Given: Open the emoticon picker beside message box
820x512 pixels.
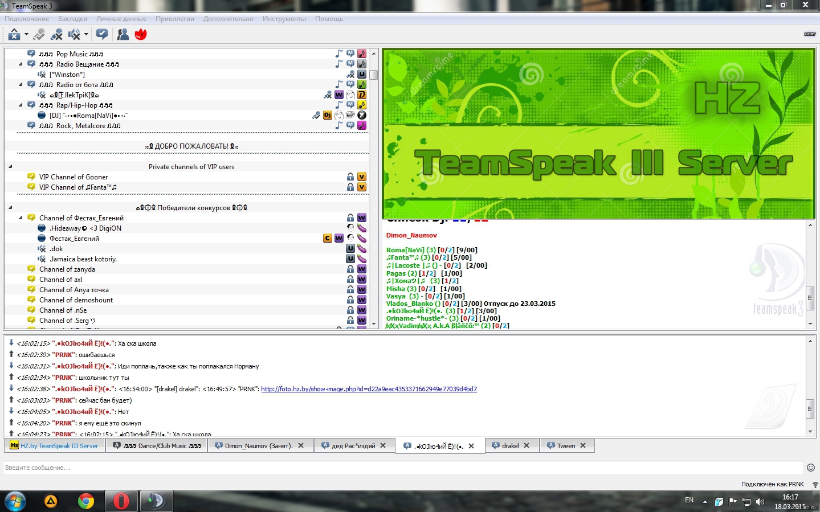Looking at the screenshot, I should tap(811, 468).
